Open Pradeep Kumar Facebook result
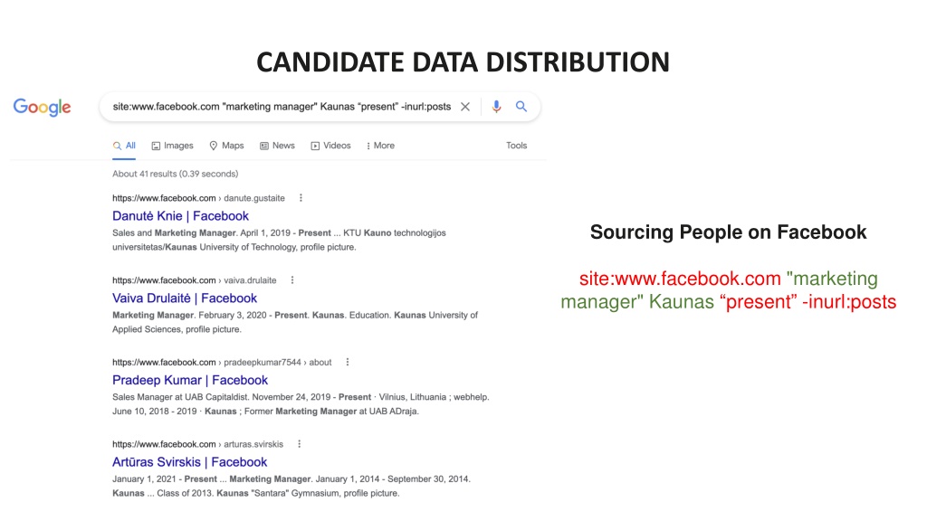 190,381
